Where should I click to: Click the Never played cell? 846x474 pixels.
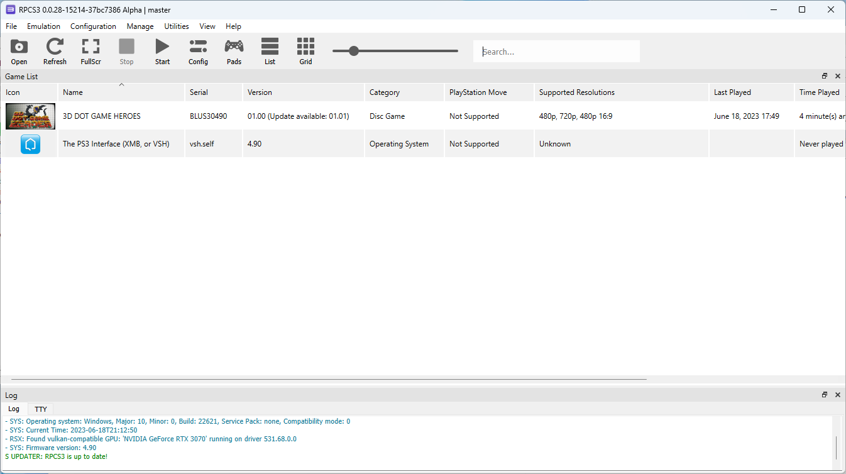pos(821,144)
